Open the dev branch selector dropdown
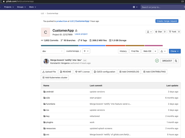The image size is (185, 138). 53,51
